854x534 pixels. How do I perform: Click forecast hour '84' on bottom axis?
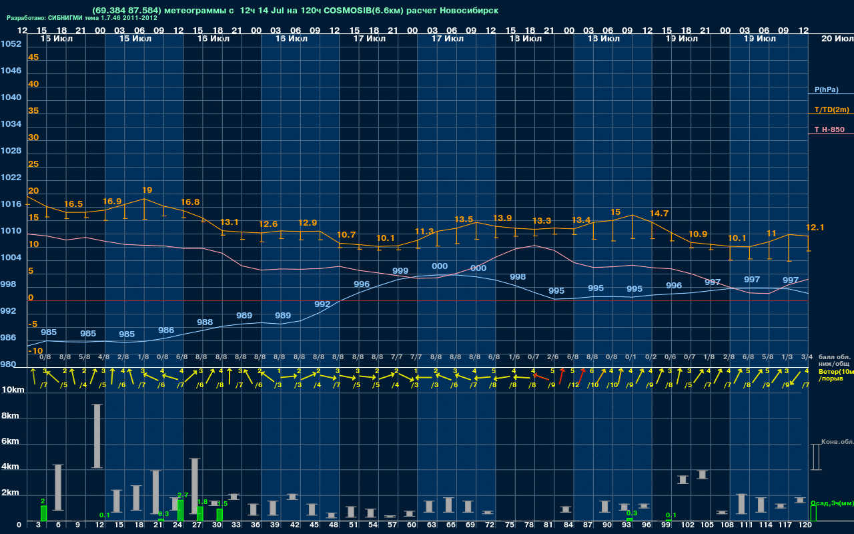568,526
